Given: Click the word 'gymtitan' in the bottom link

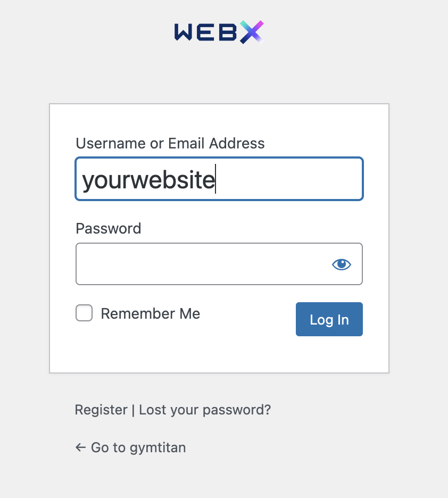Looking at the screenshot, I should [157, 448].
